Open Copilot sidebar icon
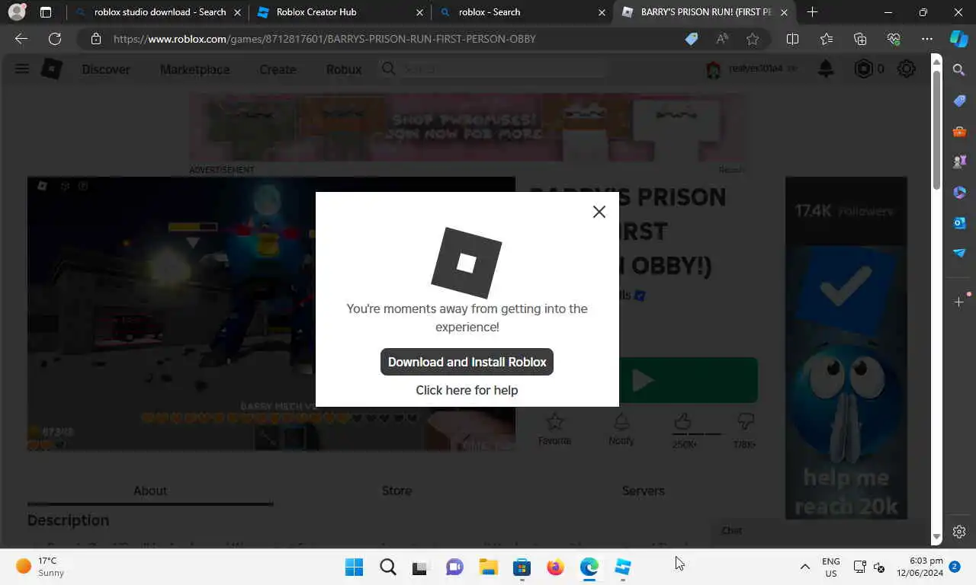The image size is (976, 585). coord(958,39)
